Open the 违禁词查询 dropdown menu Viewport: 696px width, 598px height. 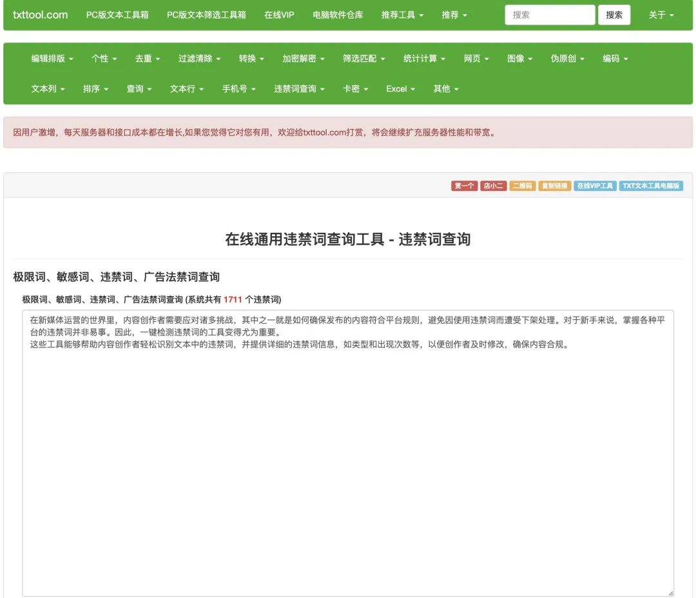(298, 89)
